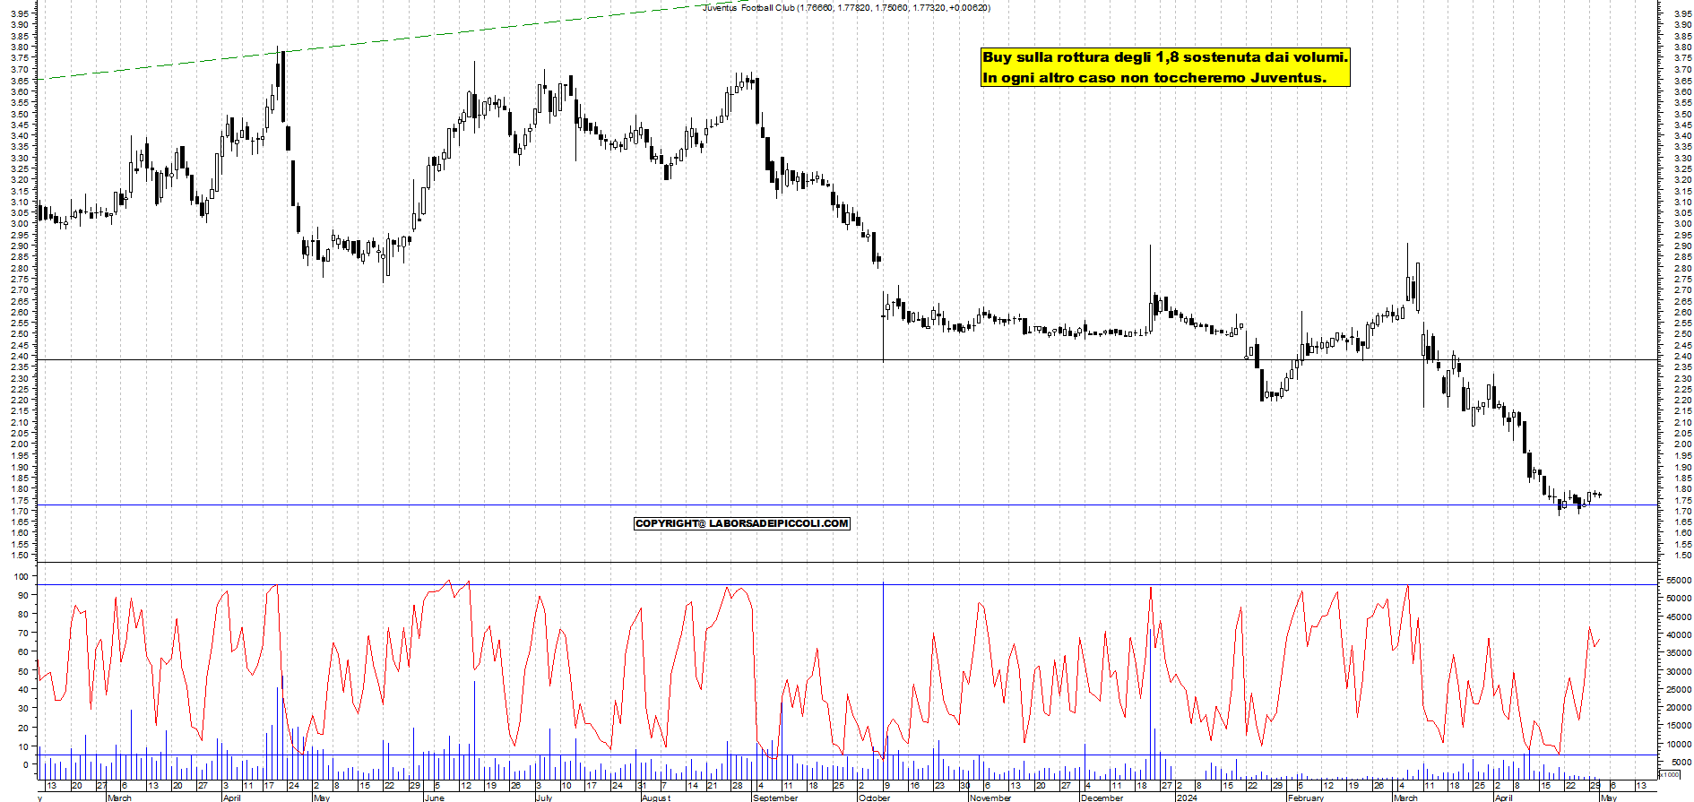Click the '2024' year label on the time axis
1694x802 pixels.
click(1187, 798)
